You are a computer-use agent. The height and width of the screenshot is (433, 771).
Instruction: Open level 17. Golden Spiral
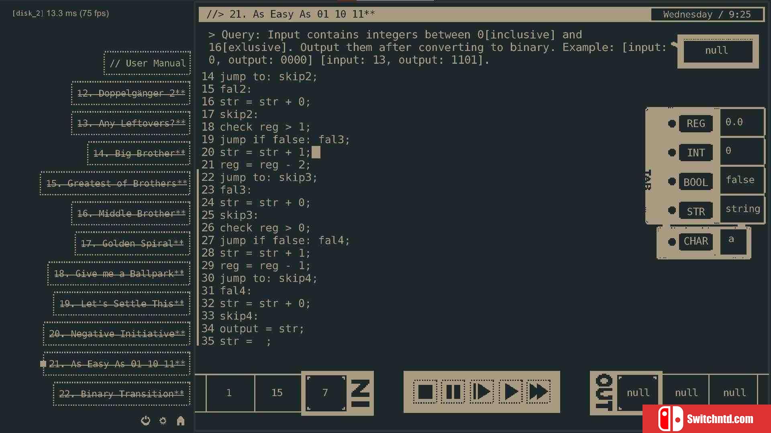point(133,243)
